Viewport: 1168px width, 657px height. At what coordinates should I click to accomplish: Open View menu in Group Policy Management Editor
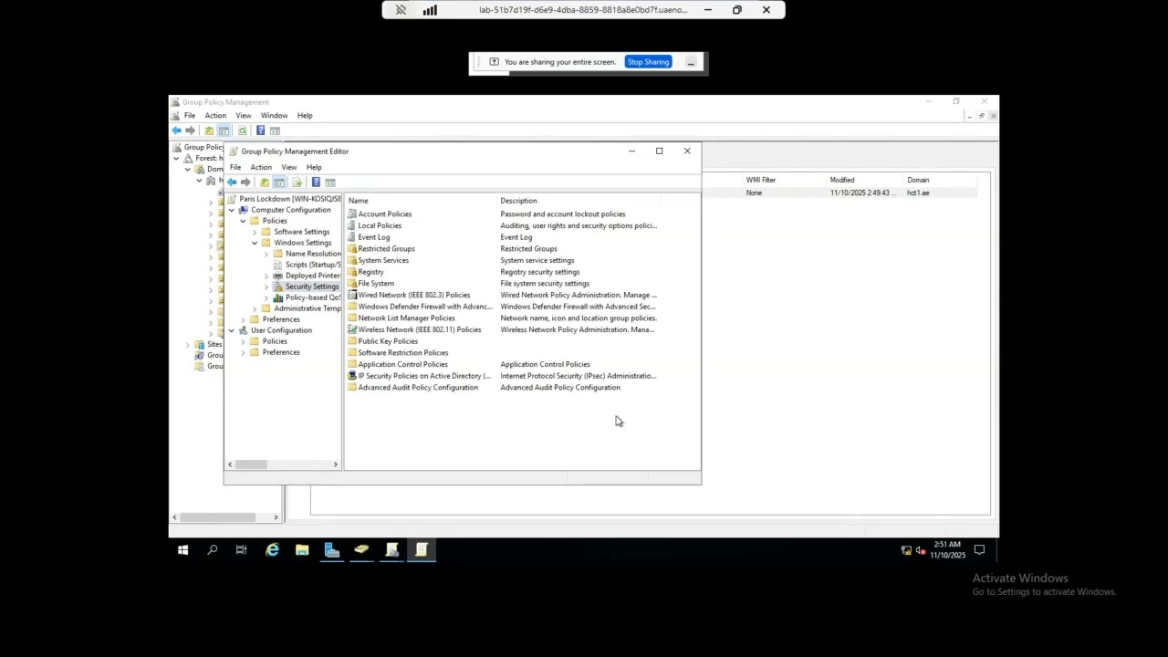[288, 168]
